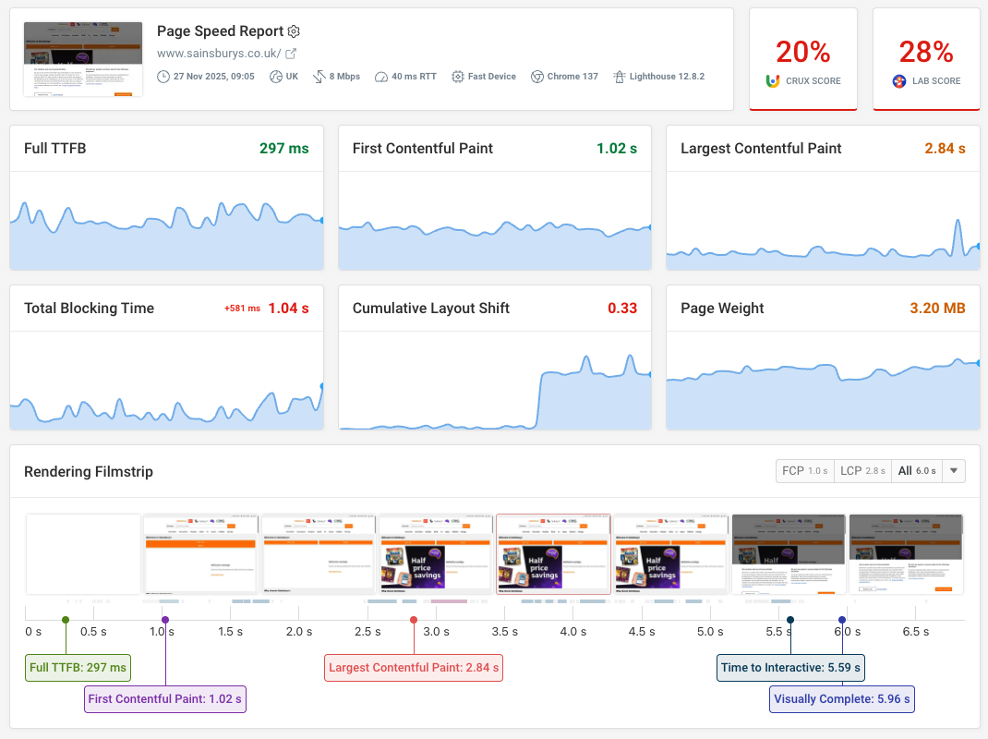Screen dimensions: 988x739
Task: Click the 40 ms RTT latency icon
Action: [380, 76]
